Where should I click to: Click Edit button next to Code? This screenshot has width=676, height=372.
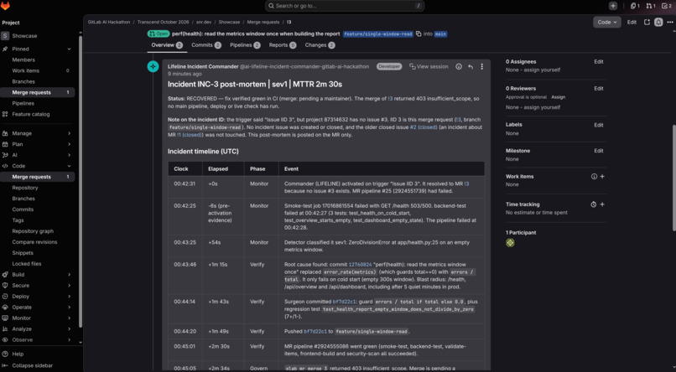pos(632,22)
